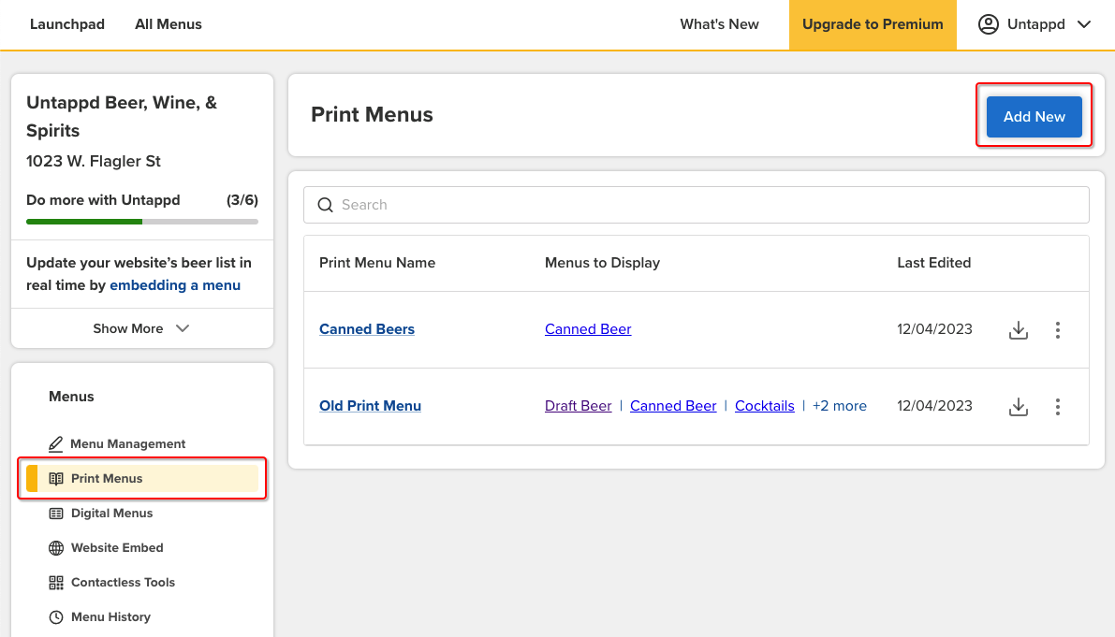Download the Old Print Menu
The width and height of the screenshot is (1115, 637).
point(1019,406)
